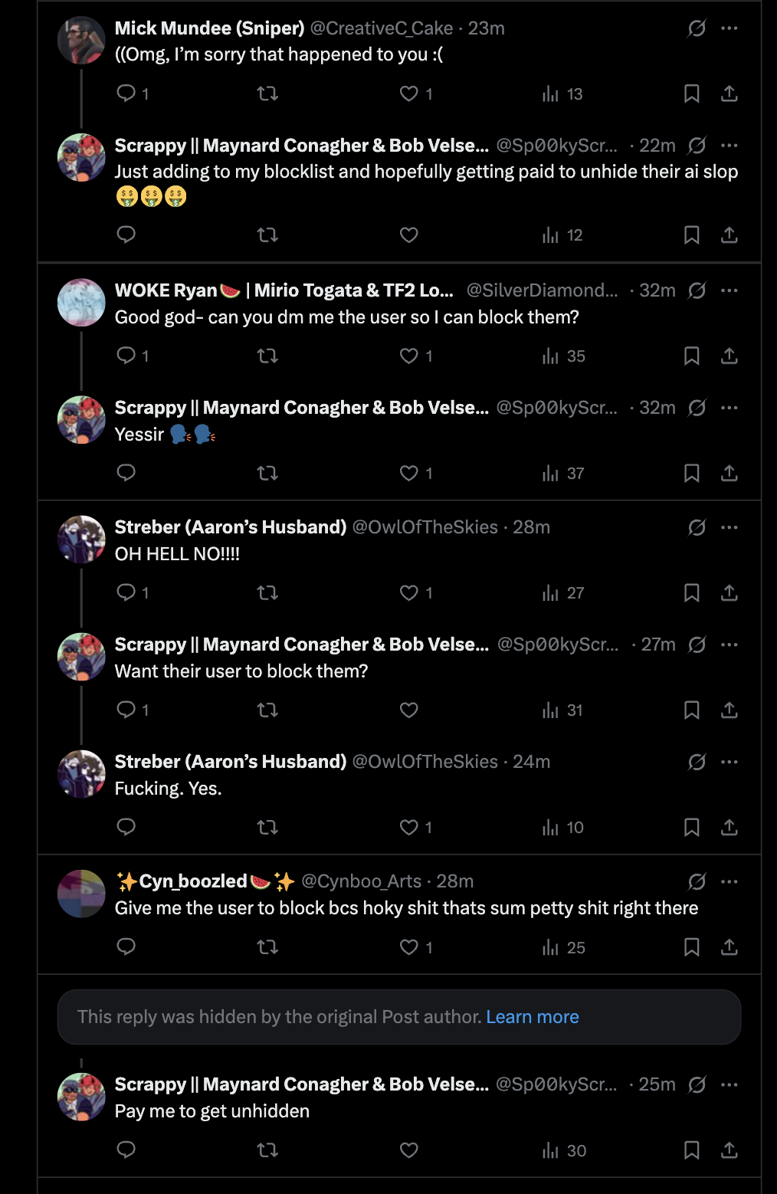Repost 'Pay me to get unhidden' reply
777x1194 pixels.
coord(267,1150)
